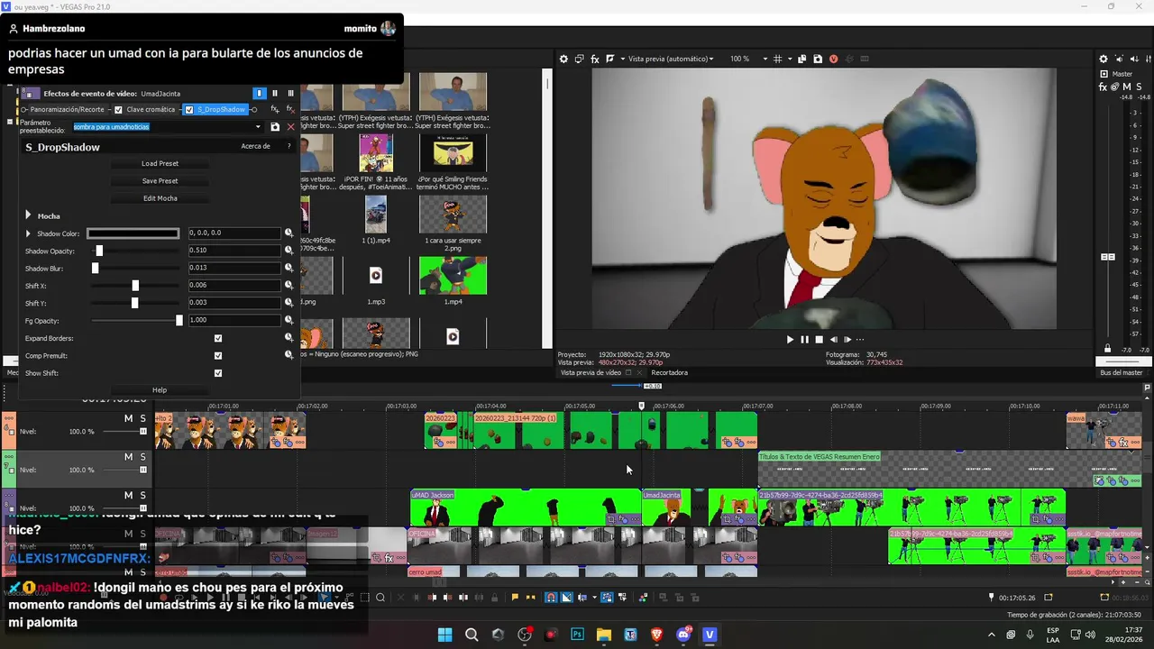
Task: Click the Shadow Color black swatch
Action: click(133, 233)
